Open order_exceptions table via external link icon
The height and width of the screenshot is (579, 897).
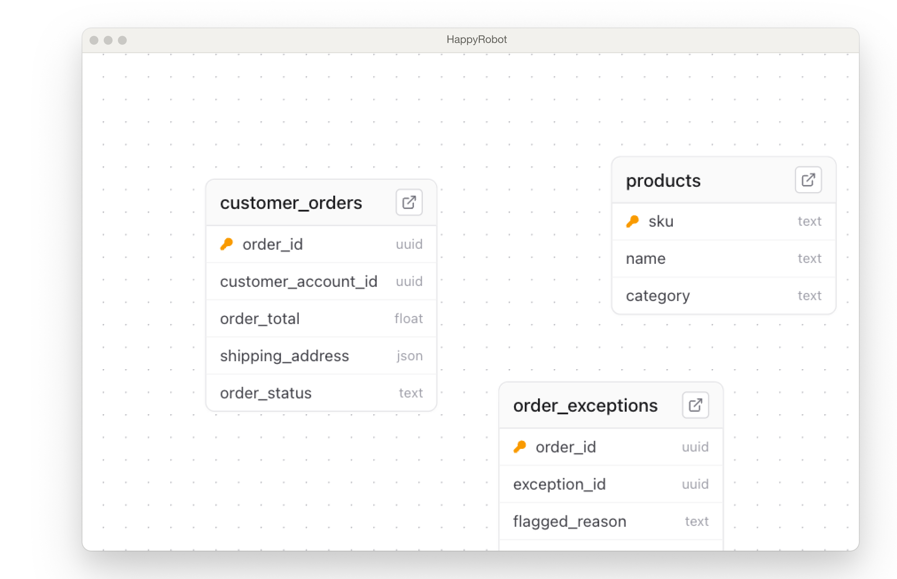(695, 405)
